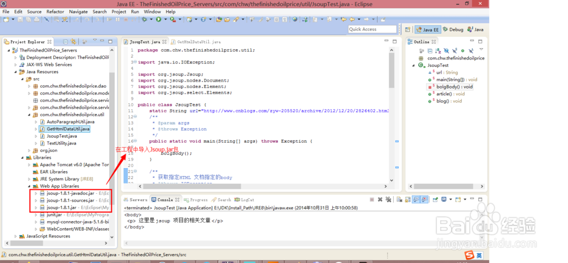Open the Project menu
This screenshot has width=568, height=263.
pos(119,11)
